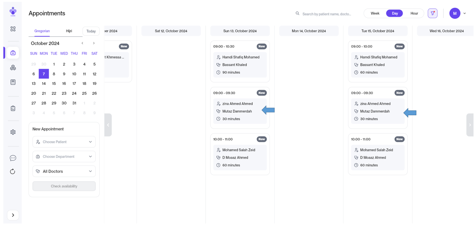475x229 pixels.
Task: Open the chat messages sidebar icon
Action: [x=13, y=158]
